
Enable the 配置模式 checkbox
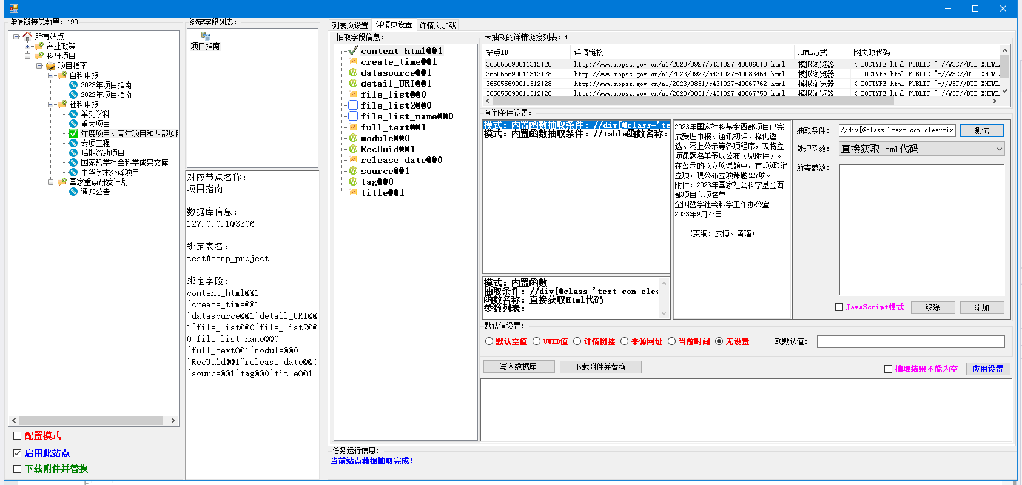pyautogui.click(x=18, y=435)
